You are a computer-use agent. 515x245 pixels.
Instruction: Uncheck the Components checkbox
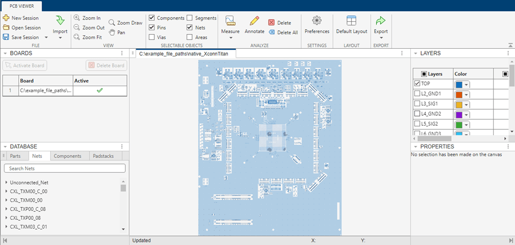(152, 18)
